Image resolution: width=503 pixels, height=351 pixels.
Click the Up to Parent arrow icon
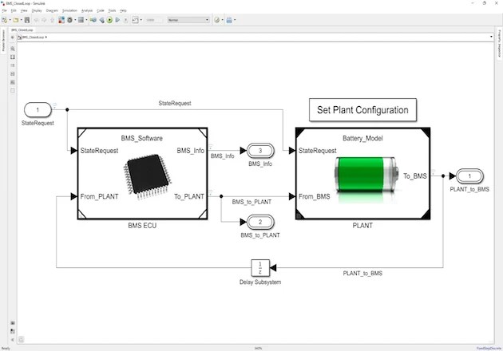[52, 20]
